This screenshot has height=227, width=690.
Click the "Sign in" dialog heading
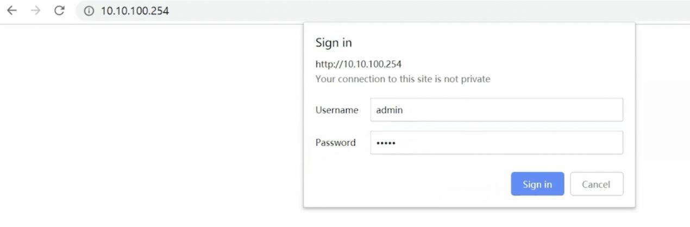(x=334, y=43)
